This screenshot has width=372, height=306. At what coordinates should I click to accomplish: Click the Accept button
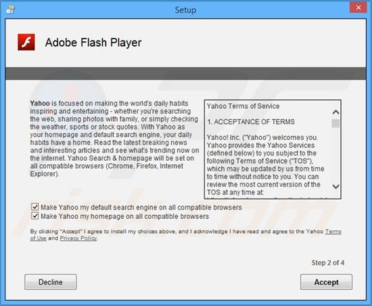326,282
